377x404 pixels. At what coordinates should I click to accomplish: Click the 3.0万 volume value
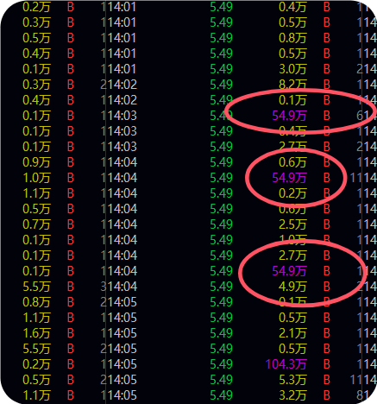(x=292, y=69)
